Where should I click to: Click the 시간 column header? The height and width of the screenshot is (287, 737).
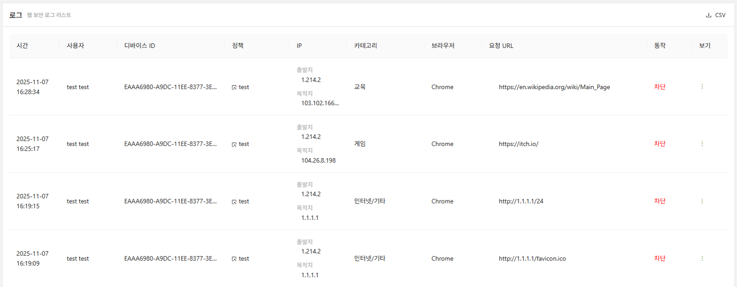coord(22,46)
